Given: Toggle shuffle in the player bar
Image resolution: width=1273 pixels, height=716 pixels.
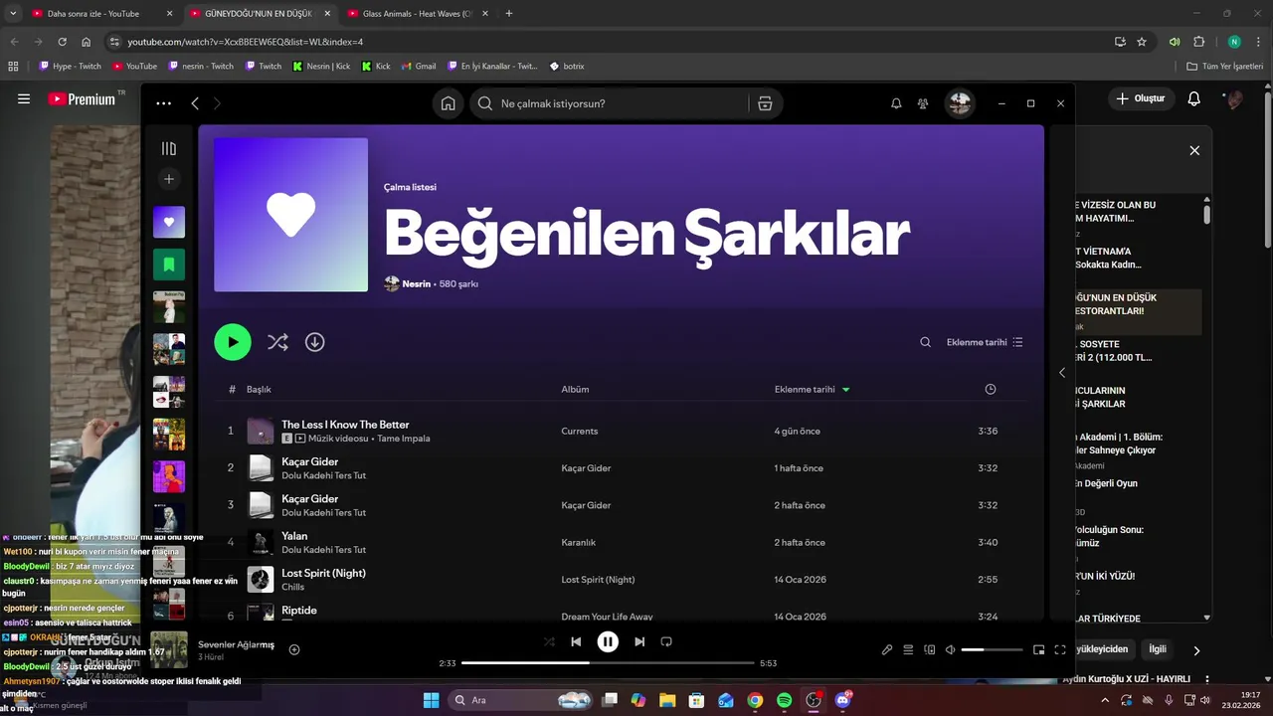Looking at the screenshot, I should [549, 641].
